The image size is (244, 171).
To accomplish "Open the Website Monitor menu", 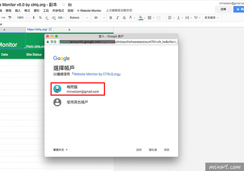I will 89,10.
